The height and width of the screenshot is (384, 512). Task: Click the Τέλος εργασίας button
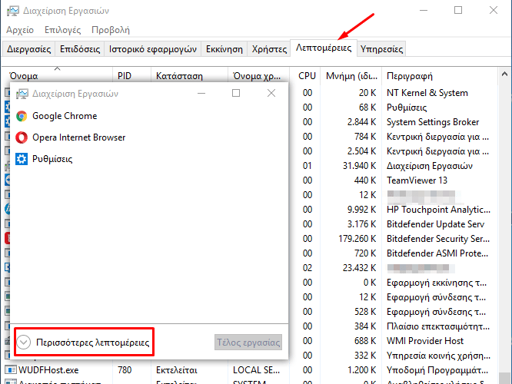click(x=248, y=343)
